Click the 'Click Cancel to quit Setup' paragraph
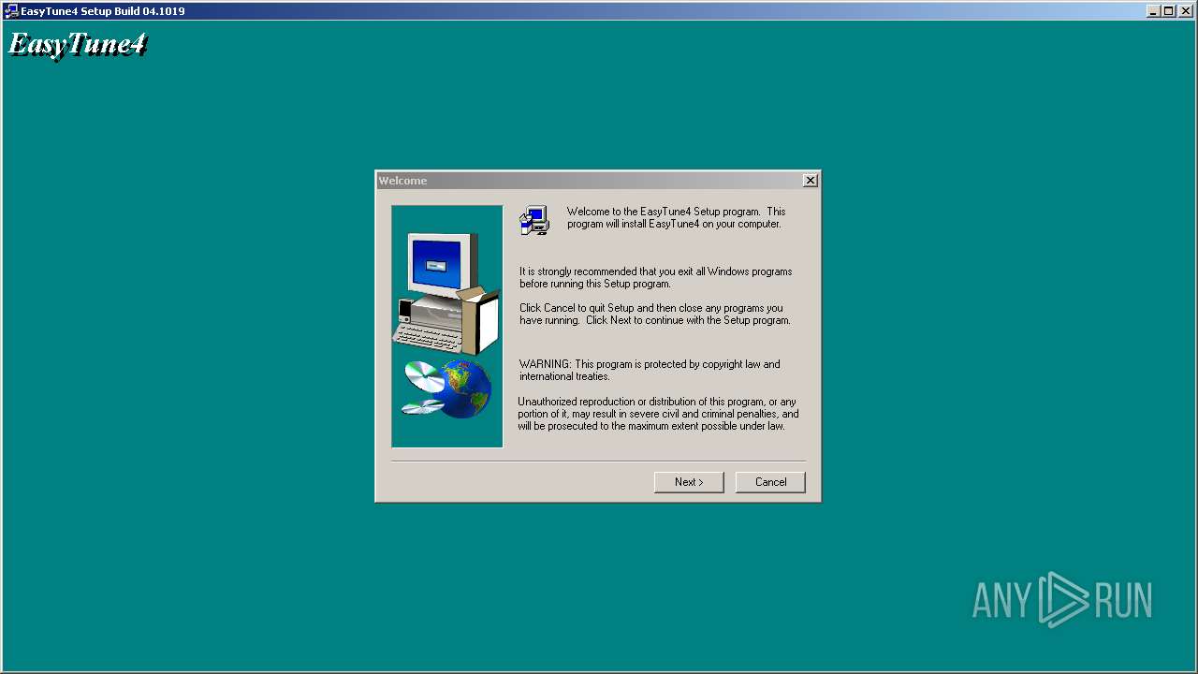The width and height of the screenshot is (1198, 674). tap(655, 315)
